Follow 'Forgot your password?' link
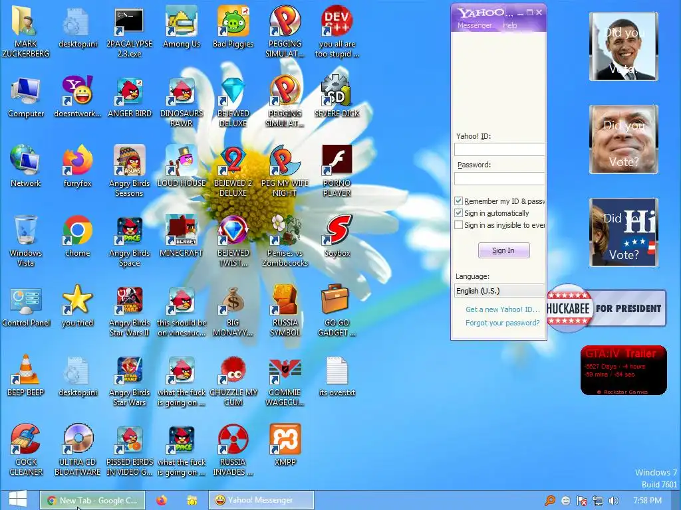 pyautogui.click(x=503, y=323)
